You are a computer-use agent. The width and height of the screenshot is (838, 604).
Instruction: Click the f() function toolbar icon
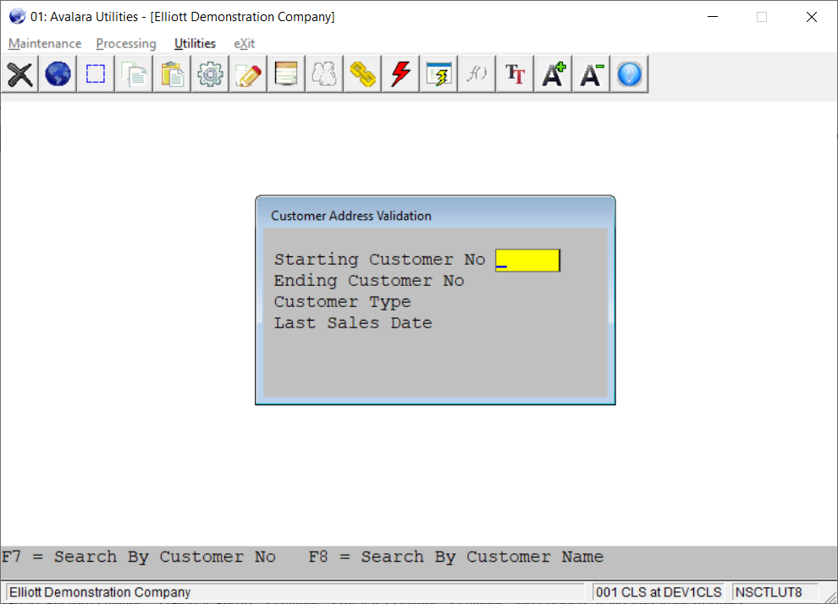coord(477,74)
